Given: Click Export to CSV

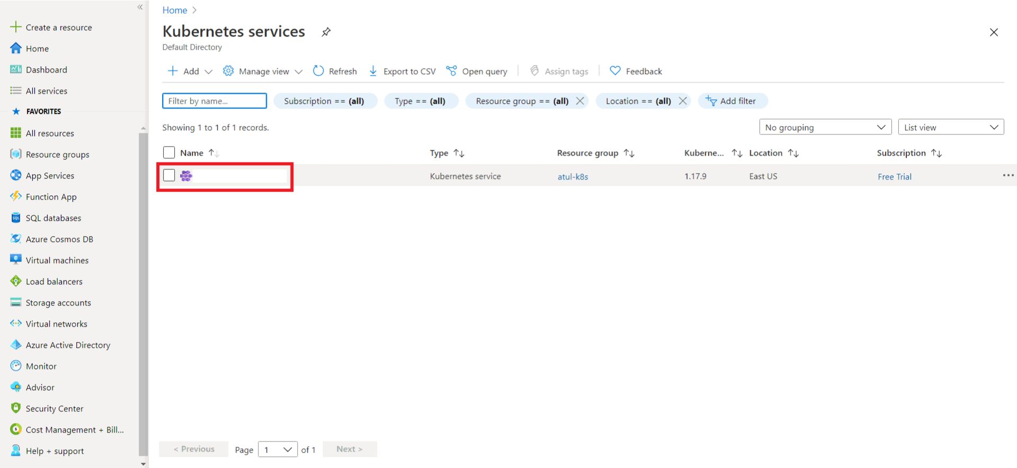Looking at the screenshot, I should tap(402, 71).
